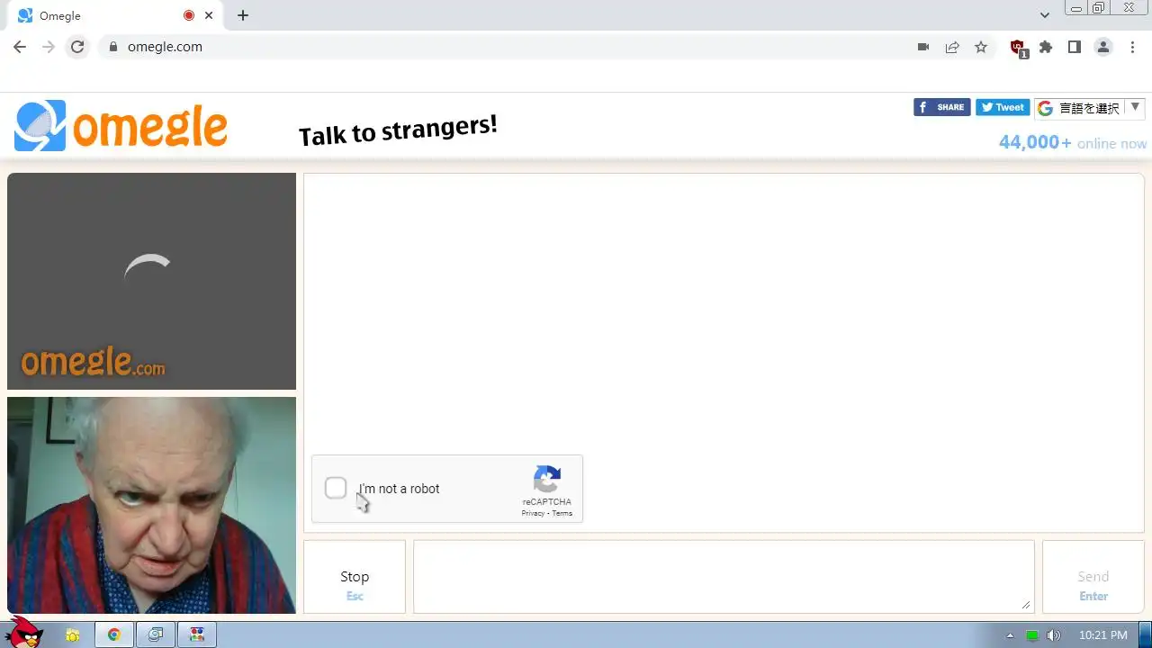Reload the Omegle page

tap(77, 47)
